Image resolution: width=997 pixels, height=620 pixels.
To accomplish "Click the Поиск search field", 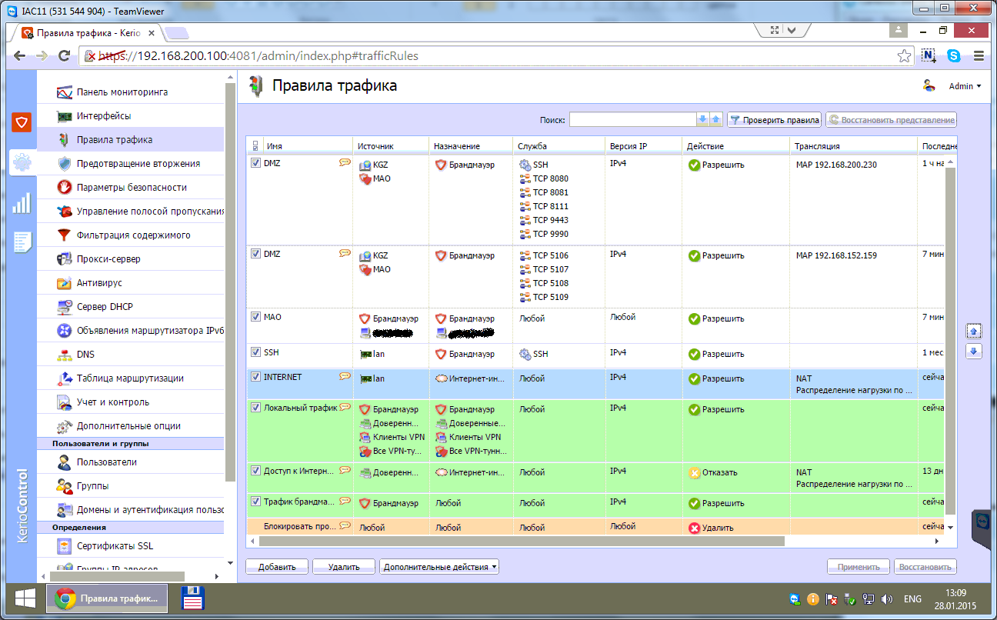I will coord(632,119).
